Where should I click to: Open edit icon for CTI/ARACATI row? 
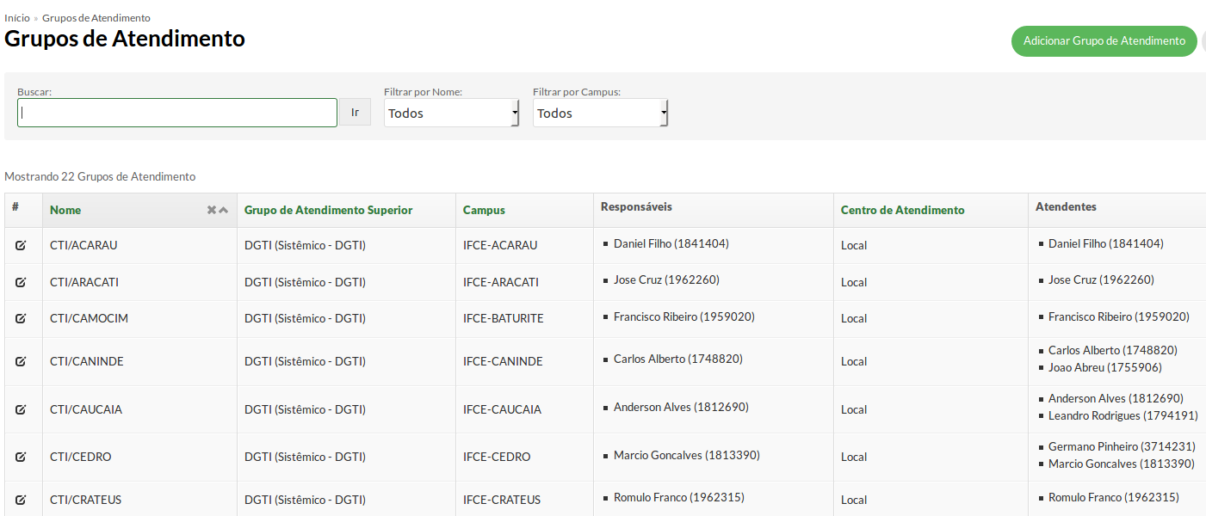[21, 282]
